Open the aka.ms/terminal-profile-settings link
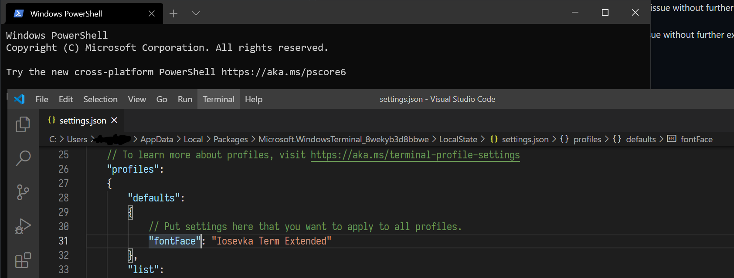Screen dimensions: 734x278 [415, 155]
